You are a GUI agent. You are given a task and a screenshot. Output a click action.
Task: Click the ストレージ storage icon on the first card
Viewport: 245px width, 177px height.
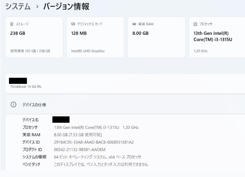coord(12,24)
